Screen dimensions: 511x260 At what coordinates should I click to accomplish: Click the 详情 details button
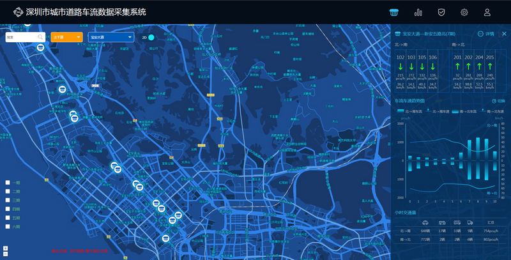(485, 34)
